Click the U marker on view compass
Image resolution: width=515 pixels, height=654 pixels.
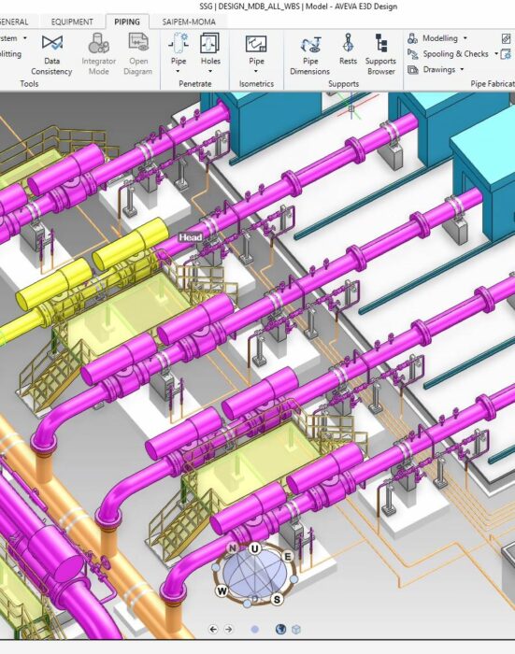254,548
